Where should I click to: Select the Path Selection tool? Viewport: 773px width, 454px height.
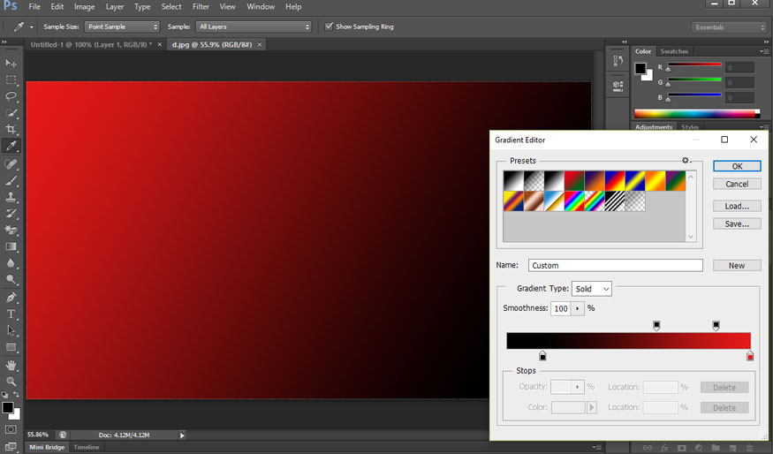pos(11,330)
